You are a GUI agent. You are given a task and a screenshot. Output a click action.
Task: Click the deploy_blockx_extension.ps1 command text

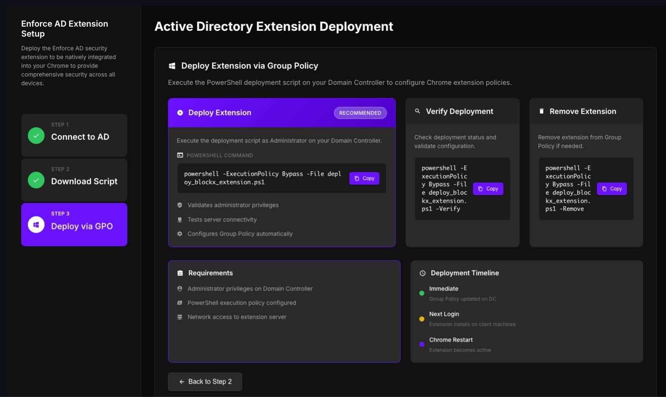[263, 178]
